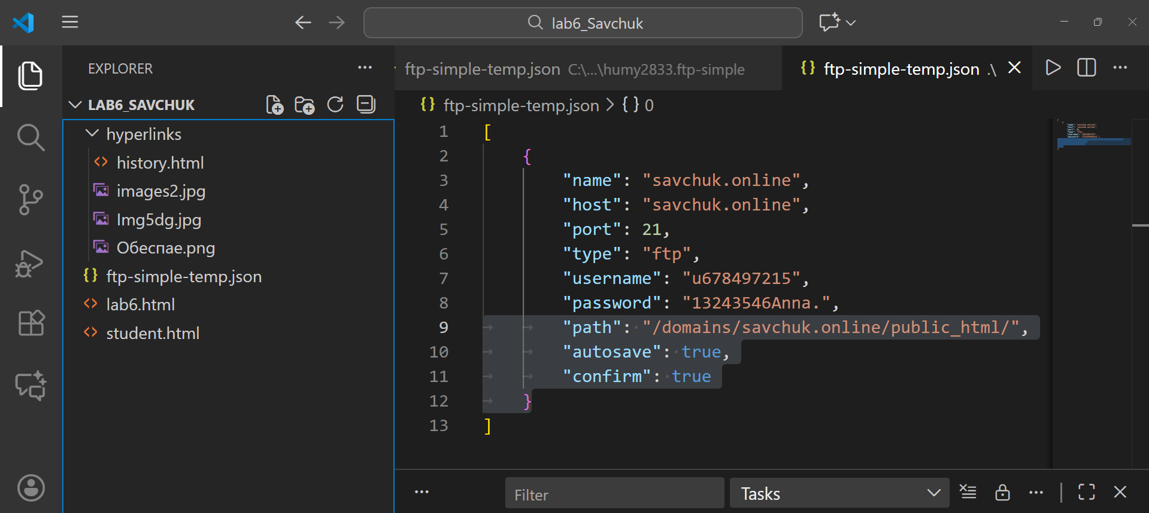Collapse all folders in explorer
Viewport: 1149px width, 513px height.
pos(366,105)
